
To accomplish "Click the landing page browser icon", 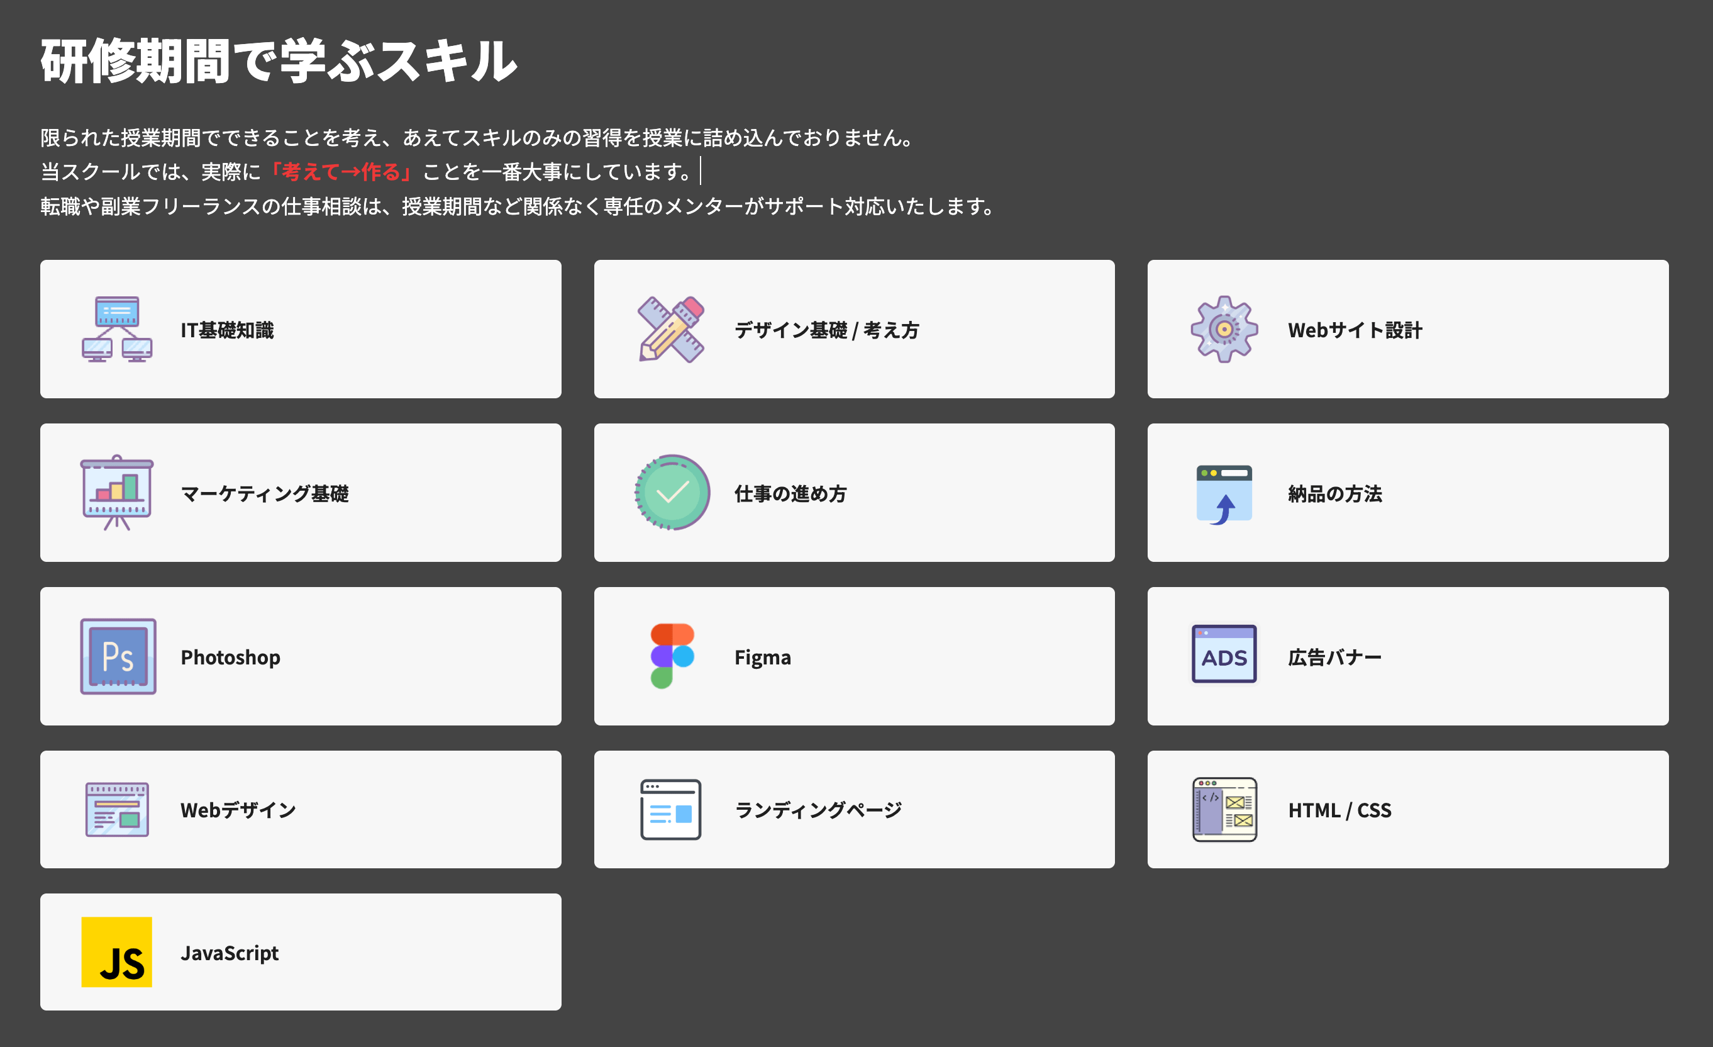I will point(670,809).
